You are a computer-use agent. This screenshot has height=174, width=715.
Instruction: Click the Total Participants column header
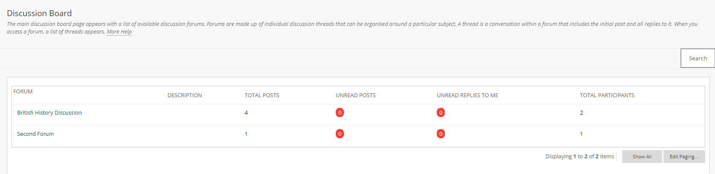[x=607, y=95]
